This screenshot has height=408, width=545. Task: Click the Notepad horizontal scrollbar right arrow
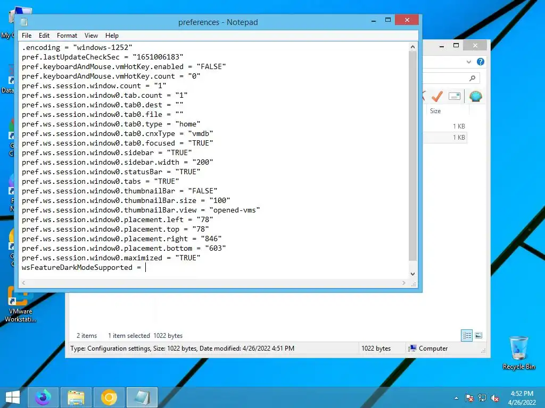(403, 283)
